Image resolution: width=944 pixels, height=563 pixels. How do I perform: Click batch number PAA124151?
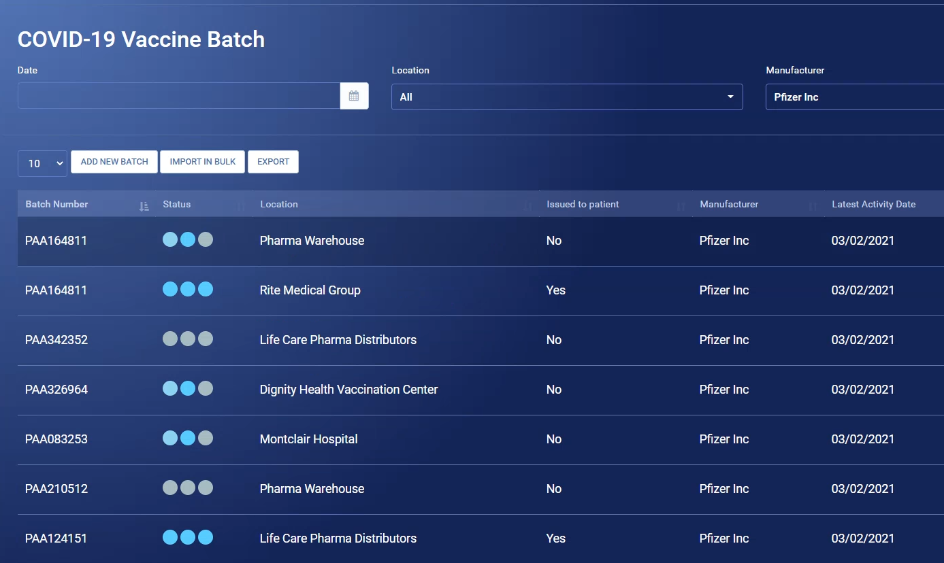tap(56, 539)
